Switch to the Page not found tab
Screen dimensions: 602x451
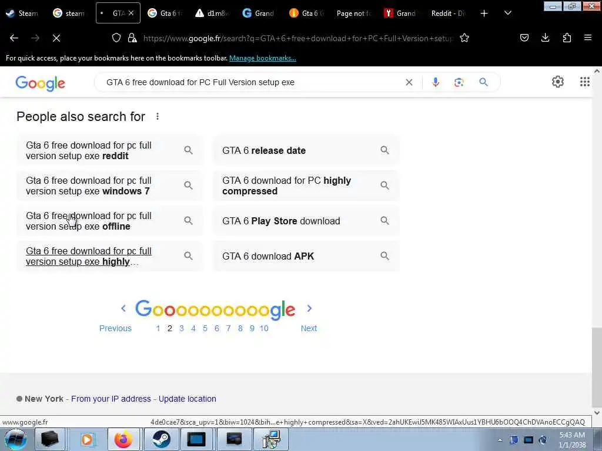[x=353, y=14]
